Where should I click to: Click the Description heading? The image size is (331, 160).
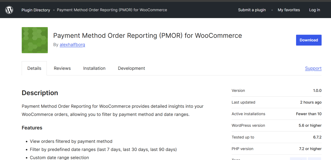pyautogui.click(x=40, y=93)
